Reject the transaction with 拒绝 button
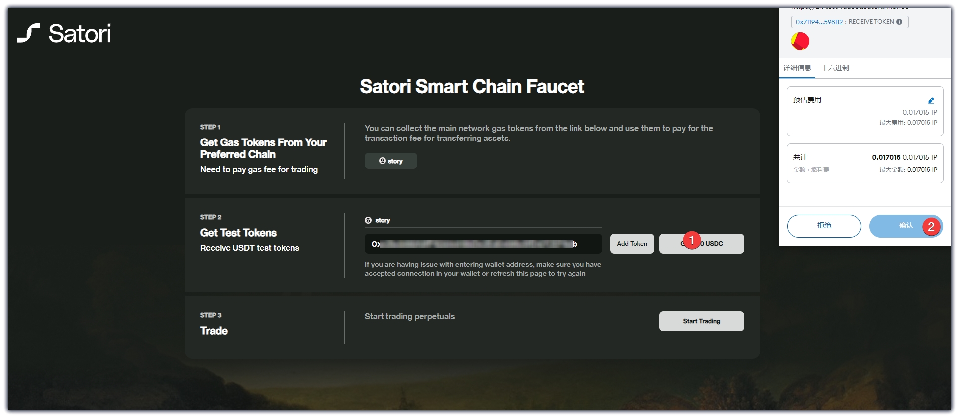 pyautogui.click(x=824, y=226)
